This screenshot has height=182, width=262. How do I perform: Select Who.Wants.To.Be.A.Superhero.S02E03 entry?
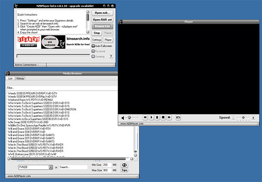42,109
